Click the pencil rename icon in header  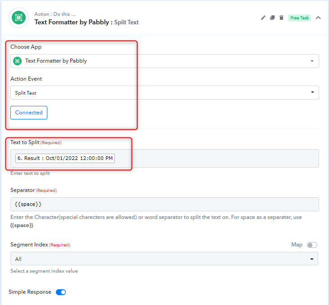(263, 18)
